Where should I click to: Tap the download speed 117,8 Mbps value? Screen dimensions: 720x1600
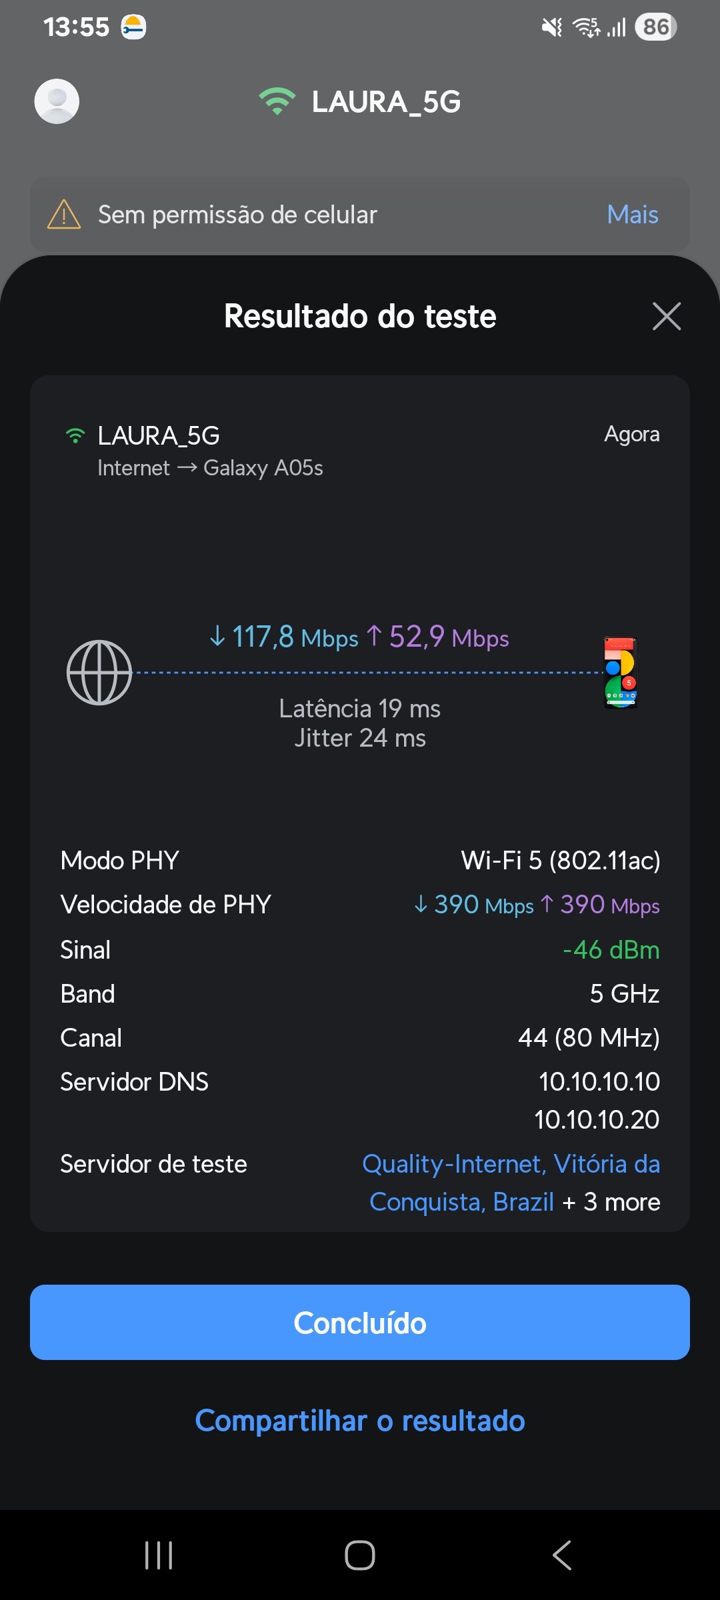pyautogui.click(x=284, y=637)
